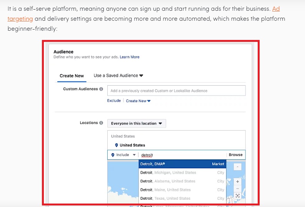Click the Custom Audiences info icon
The width and height of the screenshot is (305, 207).
pos(101,89)
